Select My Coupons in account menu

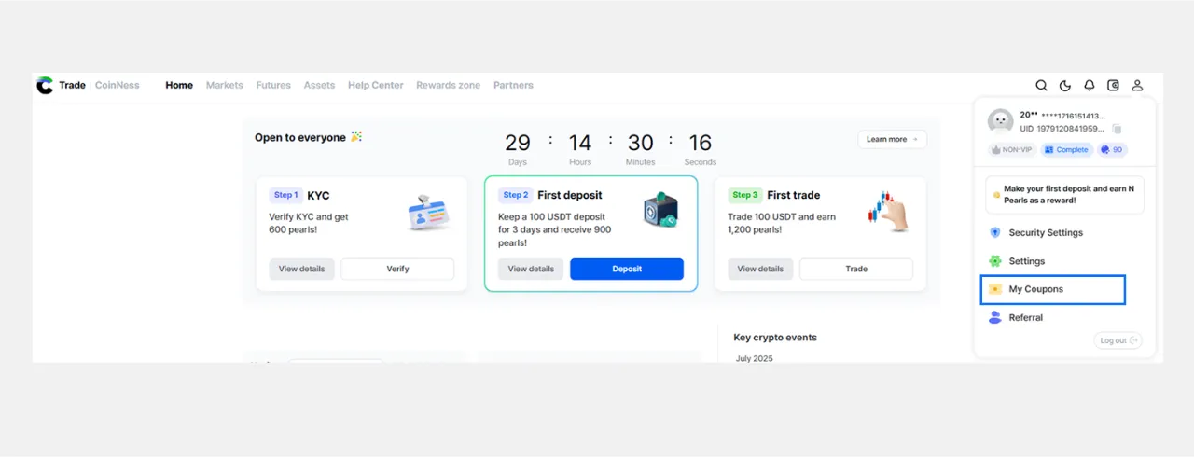click(x=1035, y=290)
